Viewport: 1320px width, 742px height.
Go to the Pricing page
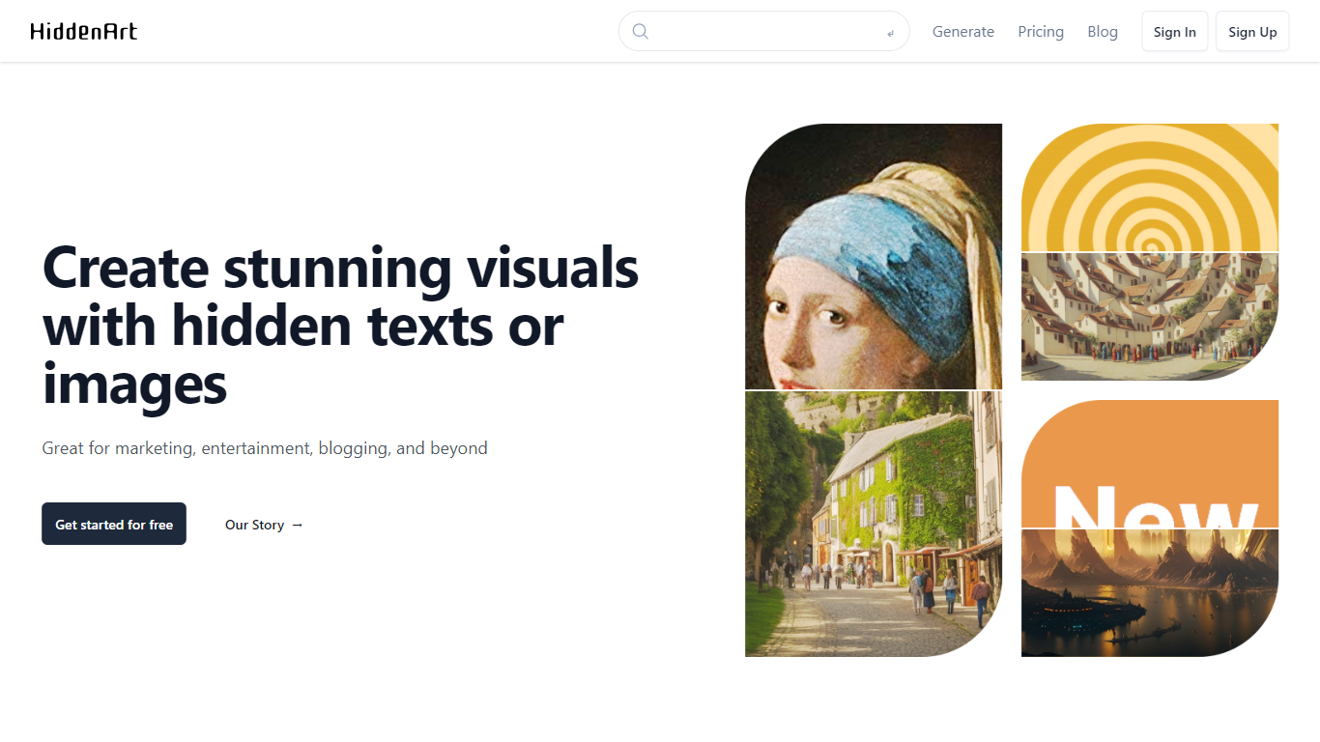pos(1040,32)
